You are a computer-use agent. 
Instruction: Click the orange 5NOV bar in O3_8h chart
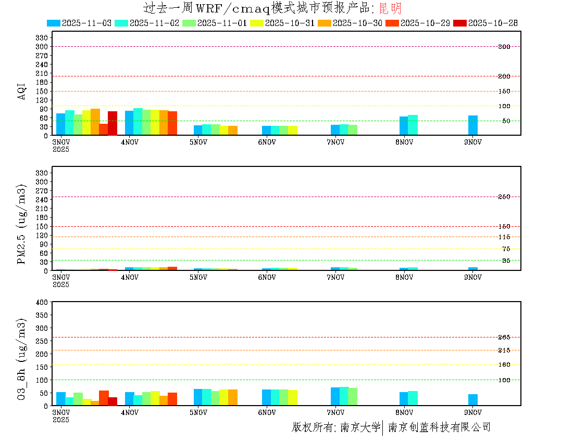233,398
